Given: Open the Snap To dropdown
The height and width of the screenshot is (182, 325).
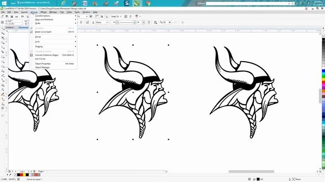Looking at the screenshot, I should [116, 17].
